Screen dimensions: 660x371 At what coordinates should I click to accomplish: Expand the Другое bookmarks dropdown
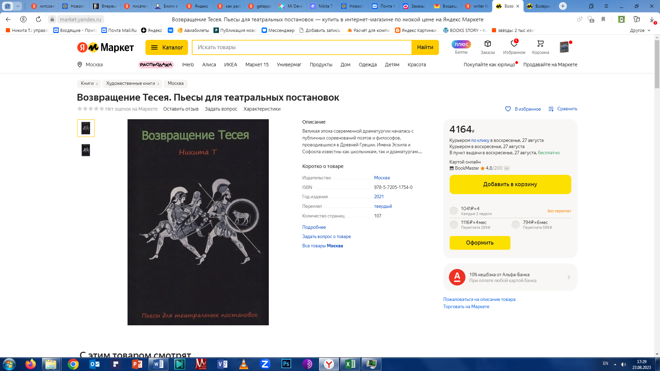pyautogui.click(x=640, y=30)
